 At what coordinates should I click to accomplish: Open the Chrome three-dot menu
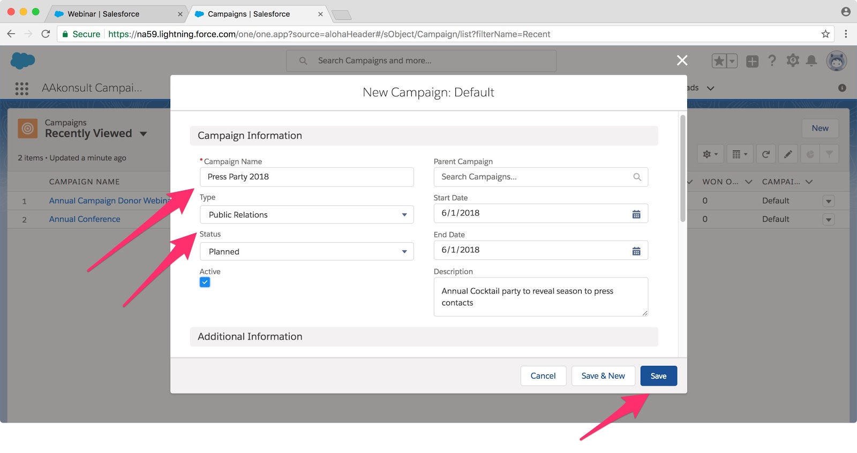(846, 34)
